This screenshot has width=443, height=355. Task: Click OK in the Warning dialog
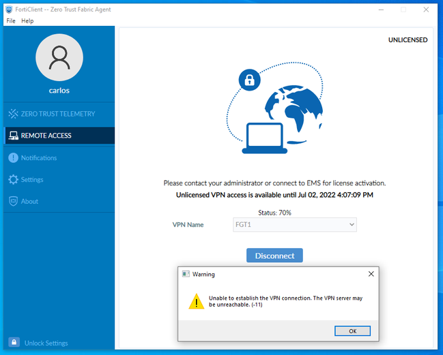352,331
